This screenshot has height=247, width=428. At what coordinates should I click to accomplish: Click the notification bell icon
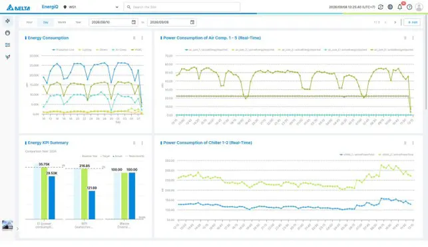pyautogui.click(x=399, y=7)
